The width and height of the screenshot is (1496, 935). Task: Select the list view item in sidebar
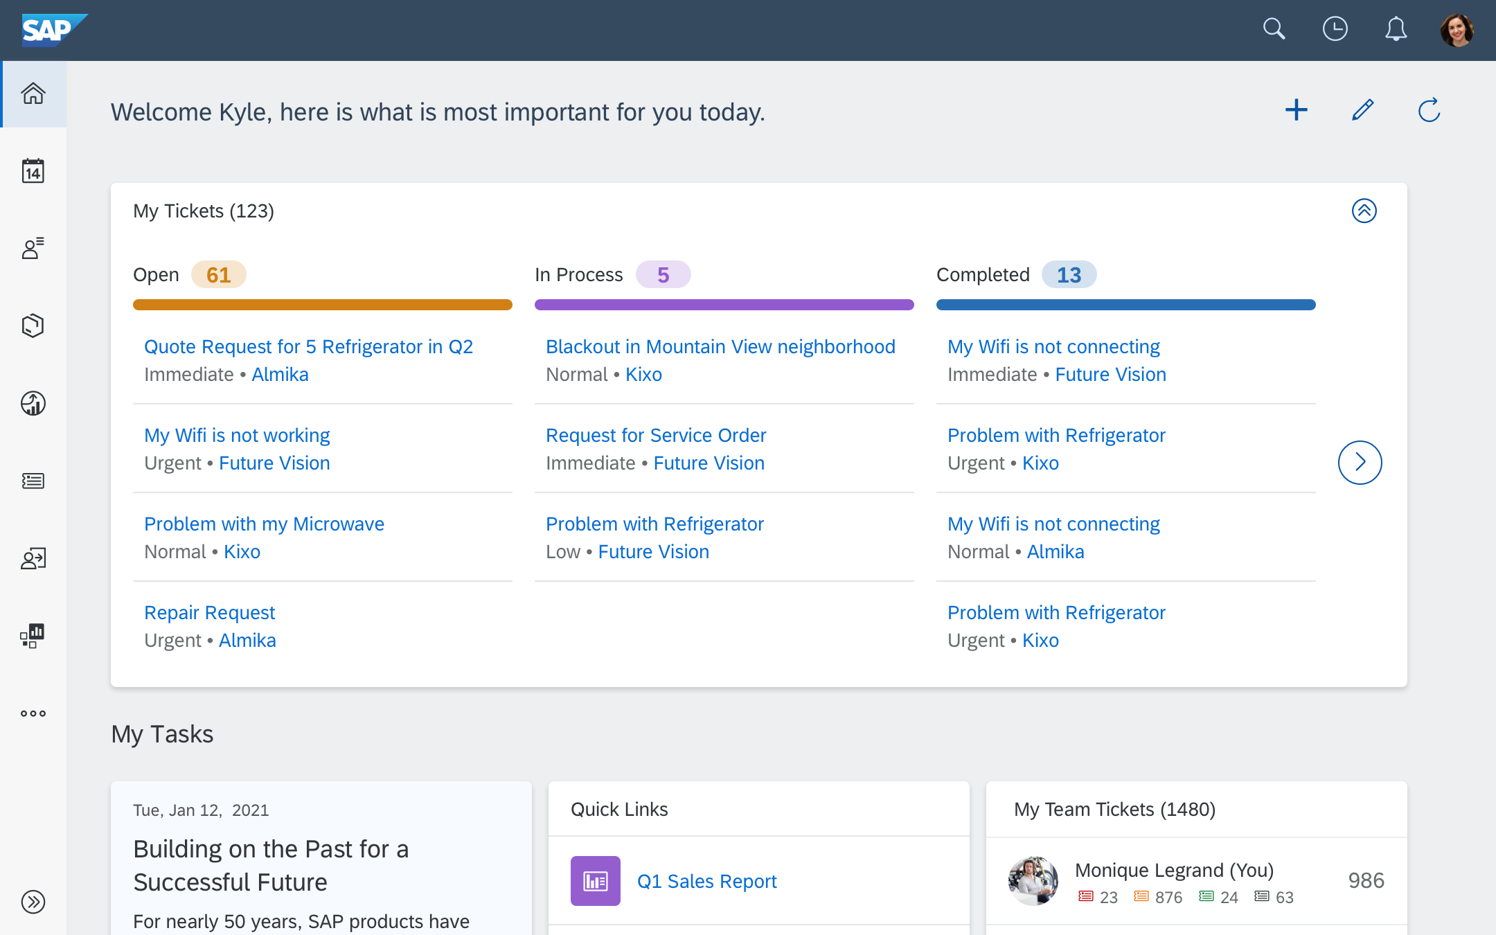click(33, 481)
